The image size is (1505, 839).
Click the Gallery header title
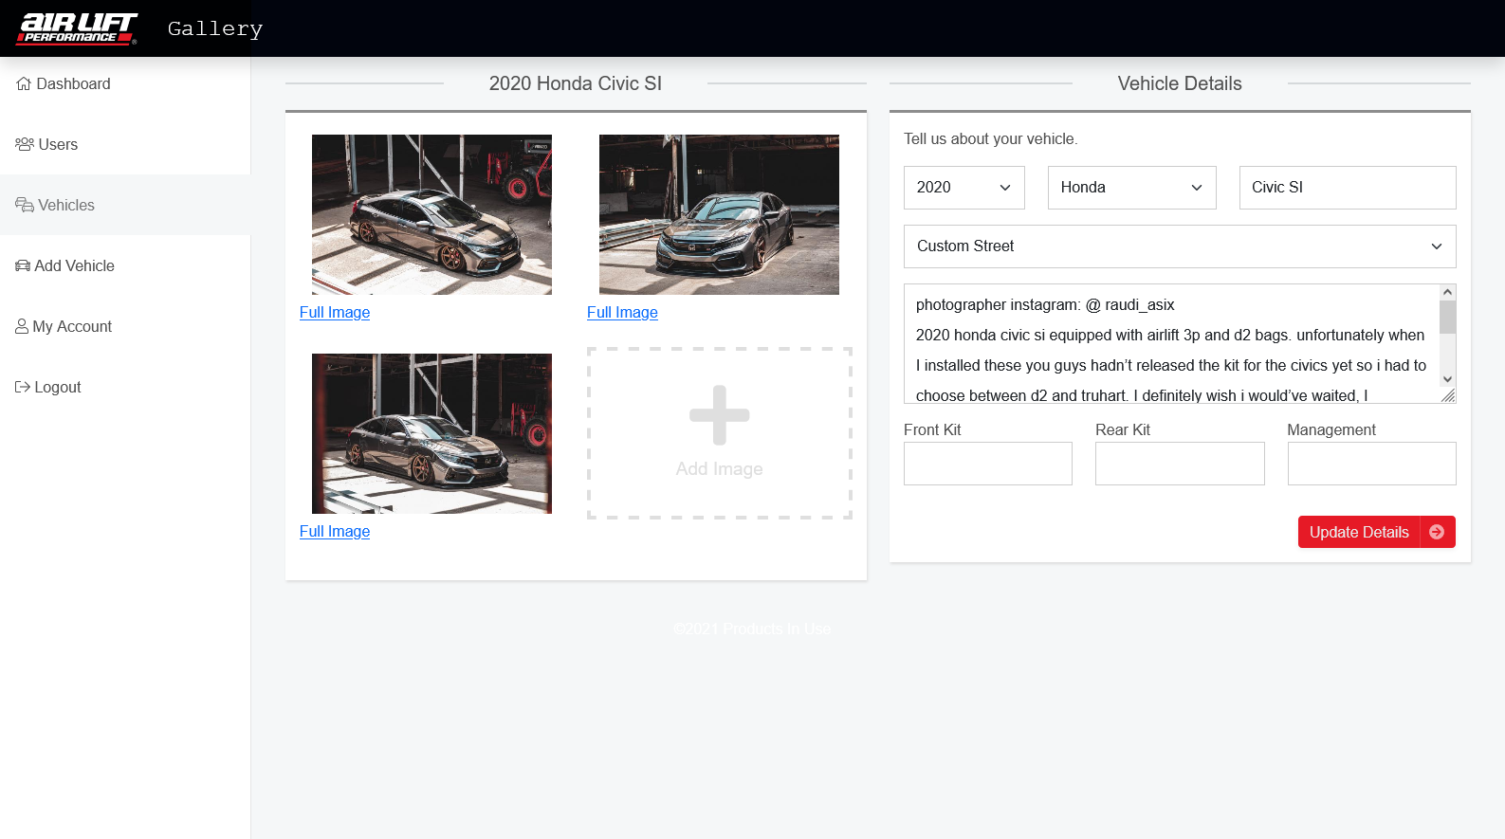(x=215, y=28)
